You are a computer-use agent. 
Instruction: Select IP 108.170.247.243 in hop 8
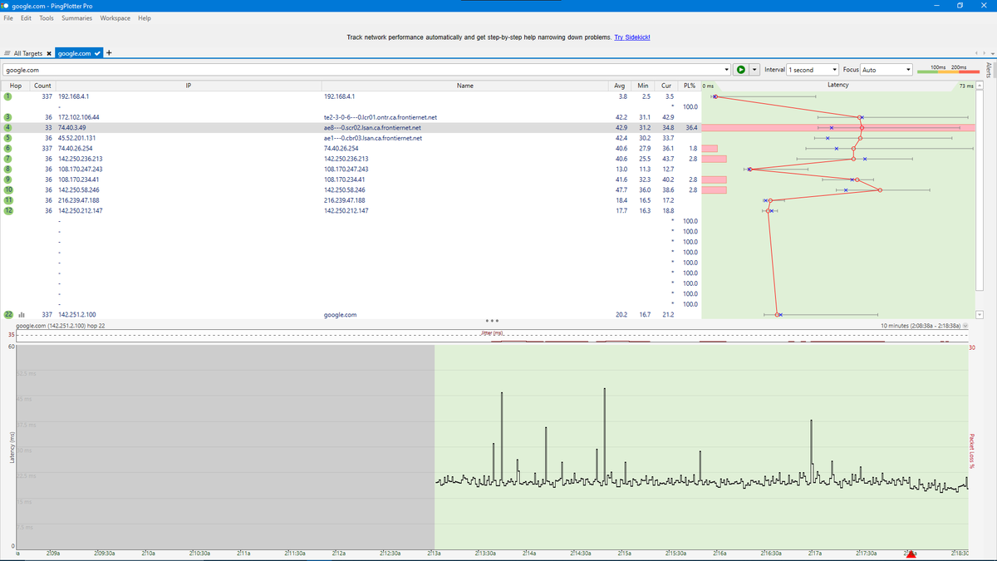[x=81, y=169]
